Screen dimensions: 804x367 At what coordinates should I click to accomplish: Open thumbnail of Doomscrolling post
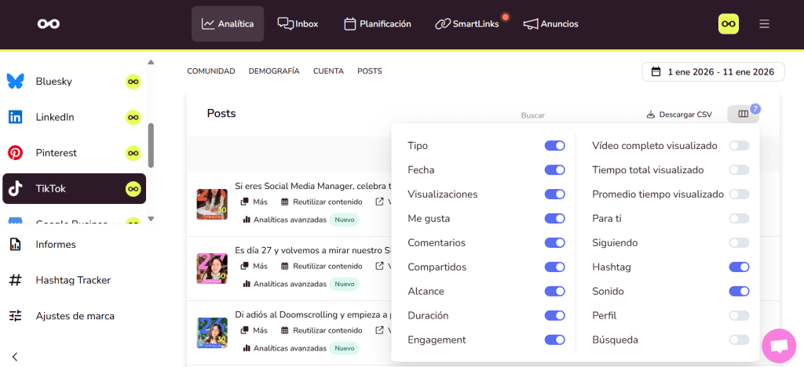pos(212,333)
